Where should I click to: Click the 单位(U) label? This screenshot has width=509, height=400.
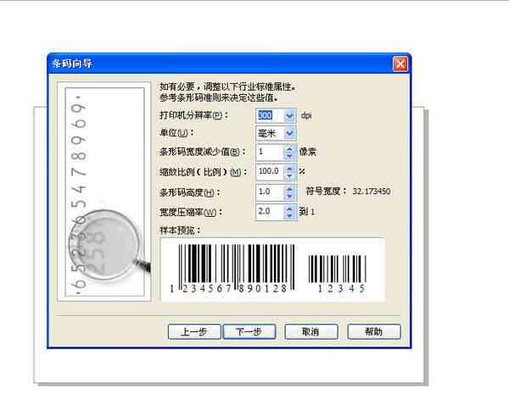coord(176,133)
